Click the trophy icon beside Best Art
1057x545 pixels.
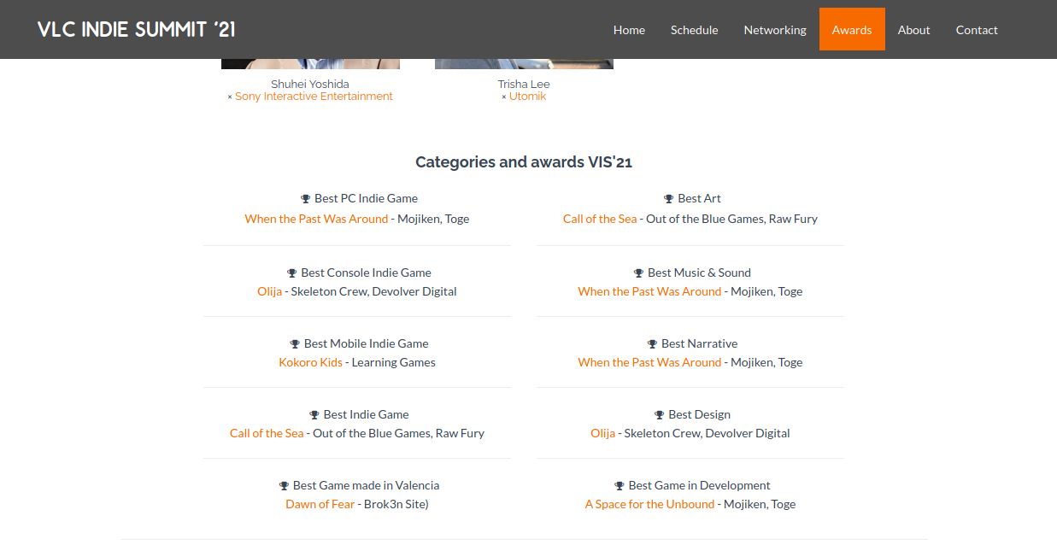pos(669,199)
